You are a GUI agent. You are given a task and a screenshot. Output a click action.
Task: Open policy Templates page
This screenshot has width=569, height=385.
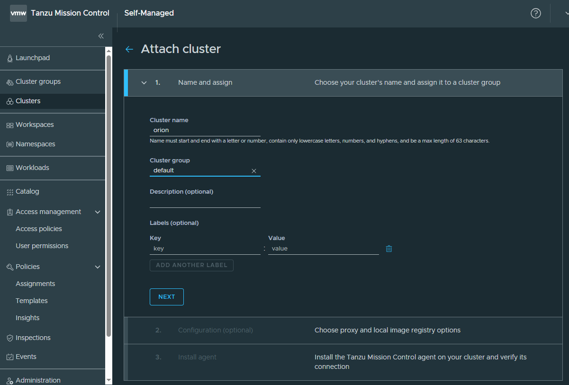coord(32,301)
